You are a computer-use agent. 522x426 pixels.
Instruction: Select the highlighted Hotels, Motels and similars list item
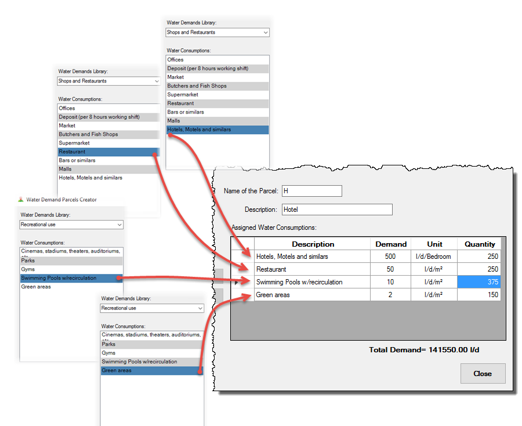(217, 129)
